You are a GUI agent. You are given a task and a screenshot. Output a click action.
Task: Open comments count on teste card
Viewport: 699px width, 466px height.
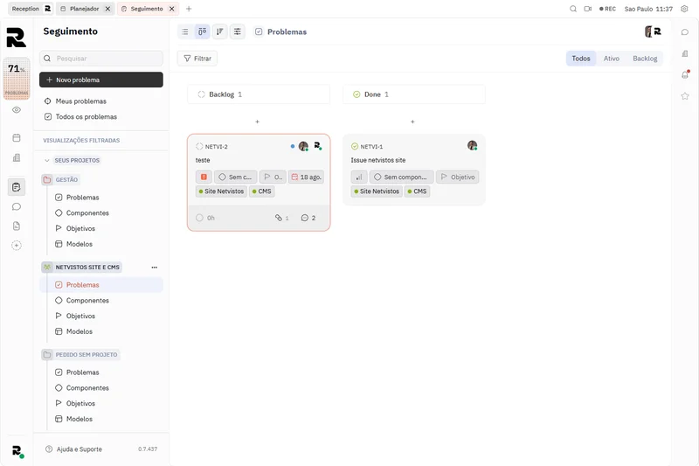point(308,218)
